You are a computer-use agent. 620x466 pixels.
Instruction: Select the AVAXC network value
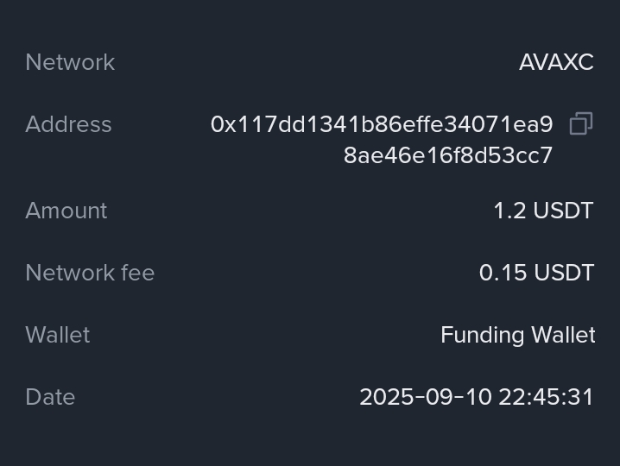click(556, 62)
